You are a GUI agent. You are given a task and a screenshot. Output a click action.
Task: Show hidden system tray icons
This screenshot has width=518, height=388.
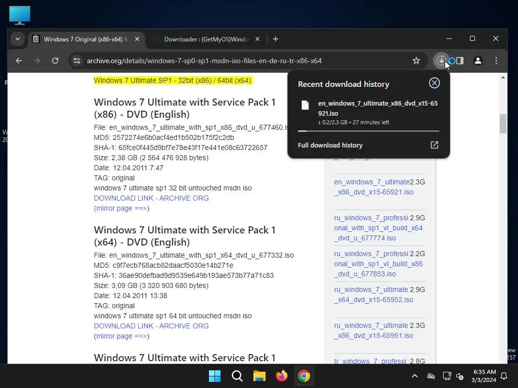click(x=415, y=376)
